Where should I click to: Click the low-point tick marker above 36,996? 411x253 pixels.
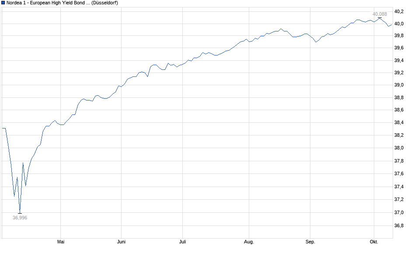(20, 213)
